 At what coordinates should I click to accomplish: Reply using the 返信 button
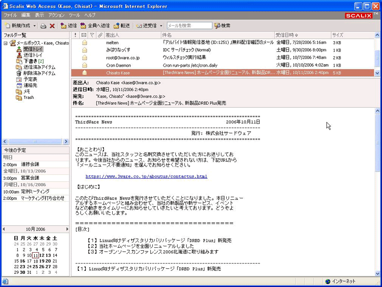pos(69,25)
